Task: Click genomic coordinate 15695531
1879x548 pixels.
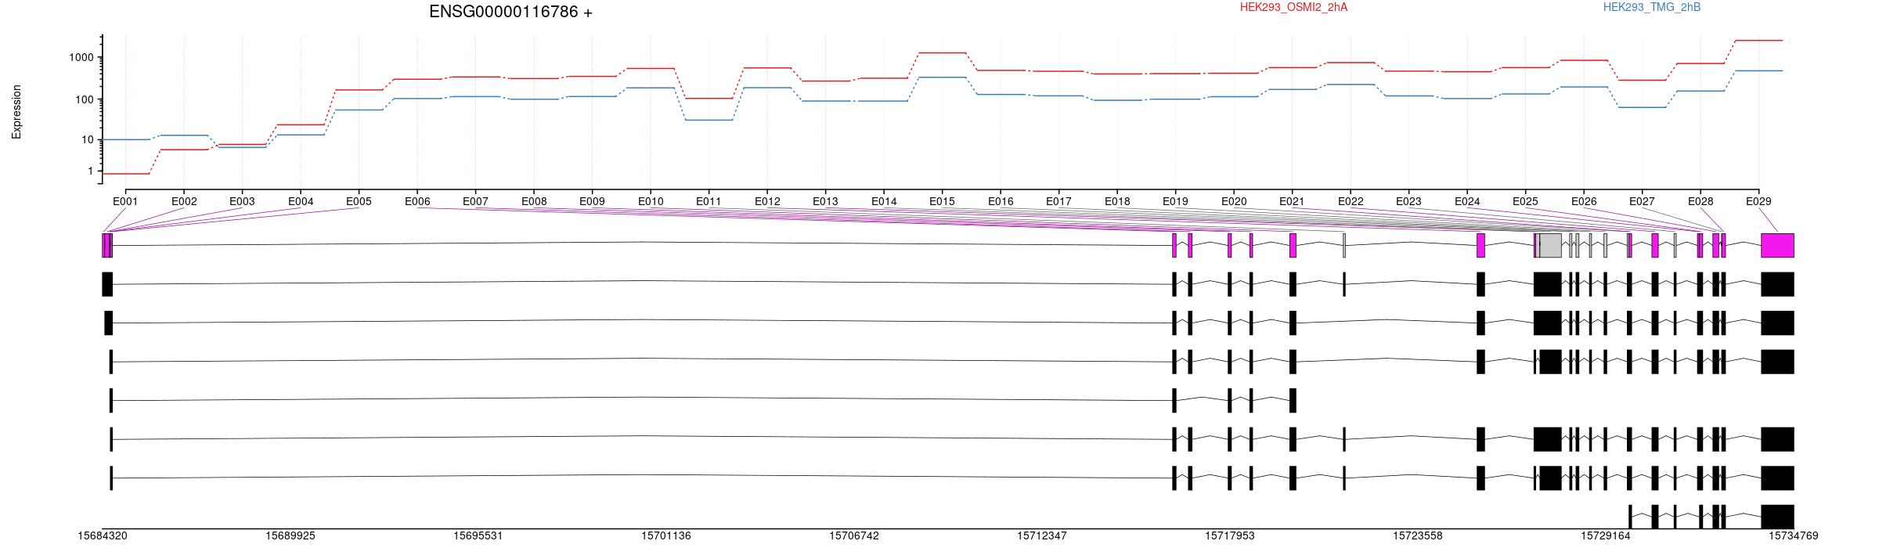Action: tap(478, 536)
